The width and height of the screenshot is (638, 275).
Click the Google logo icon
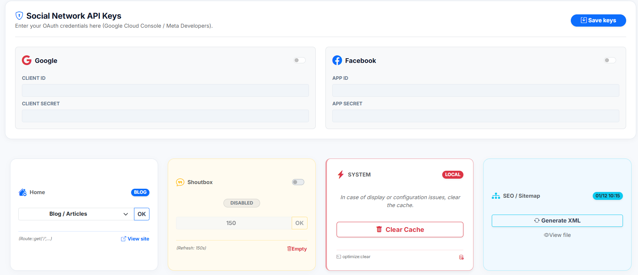[x=27, y=60]
